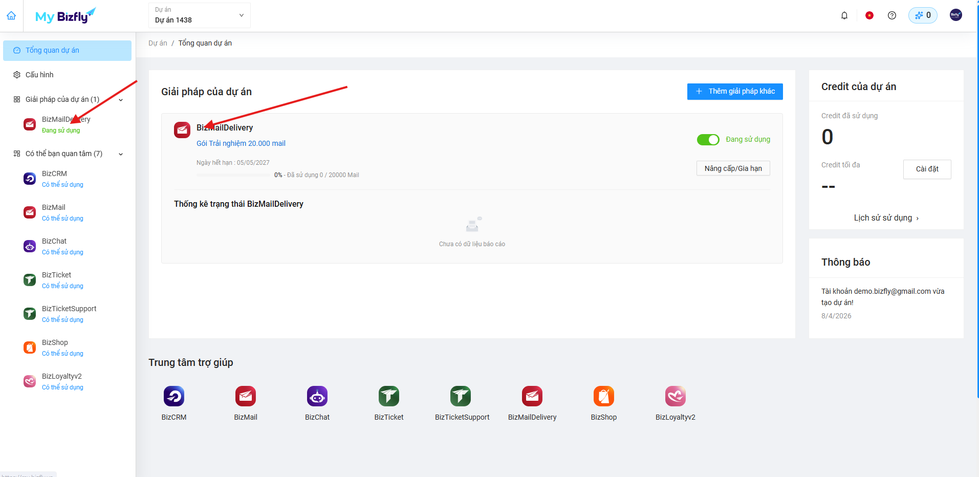Open BizMailDelivery help center icon
This screenshot has height=477, width=979.
click(x=532, y=396)
